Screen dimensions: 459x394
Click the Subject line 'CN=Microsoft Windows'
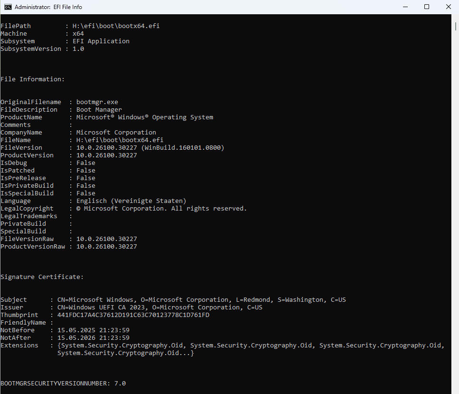point(95,299)
